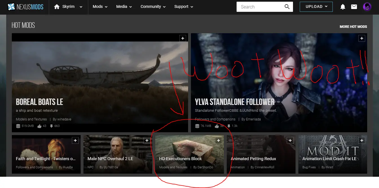Open the UPLOAD dropdown button
Screen dimensions: 379x188
[316, 7]
